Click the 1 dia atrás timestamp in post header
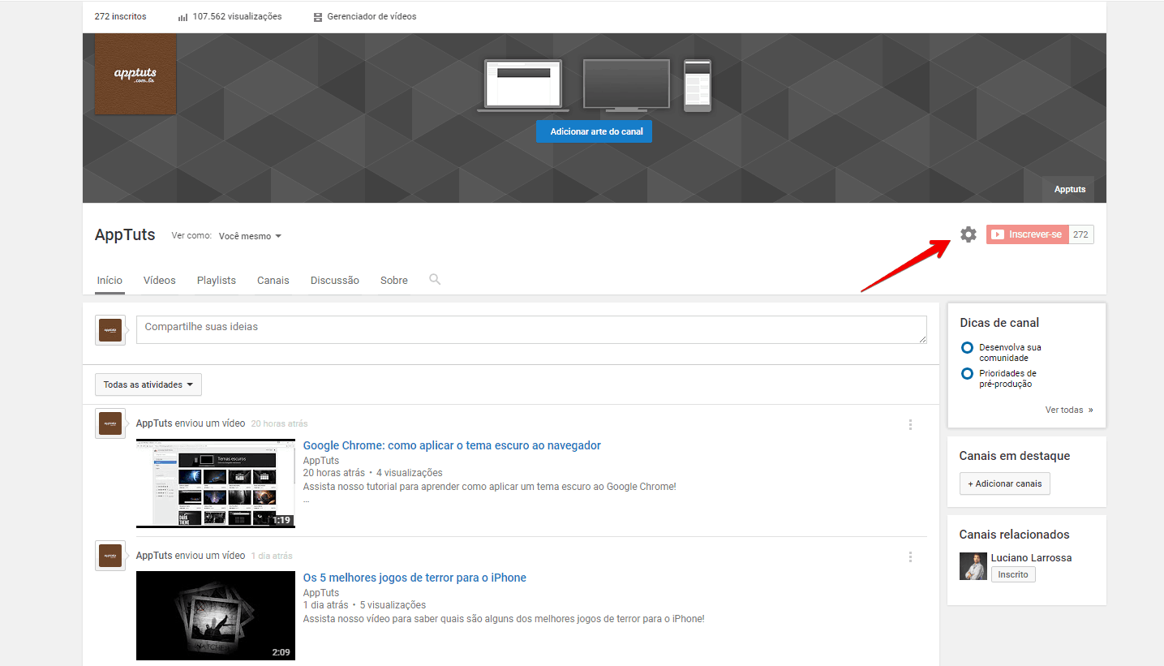 272,556
